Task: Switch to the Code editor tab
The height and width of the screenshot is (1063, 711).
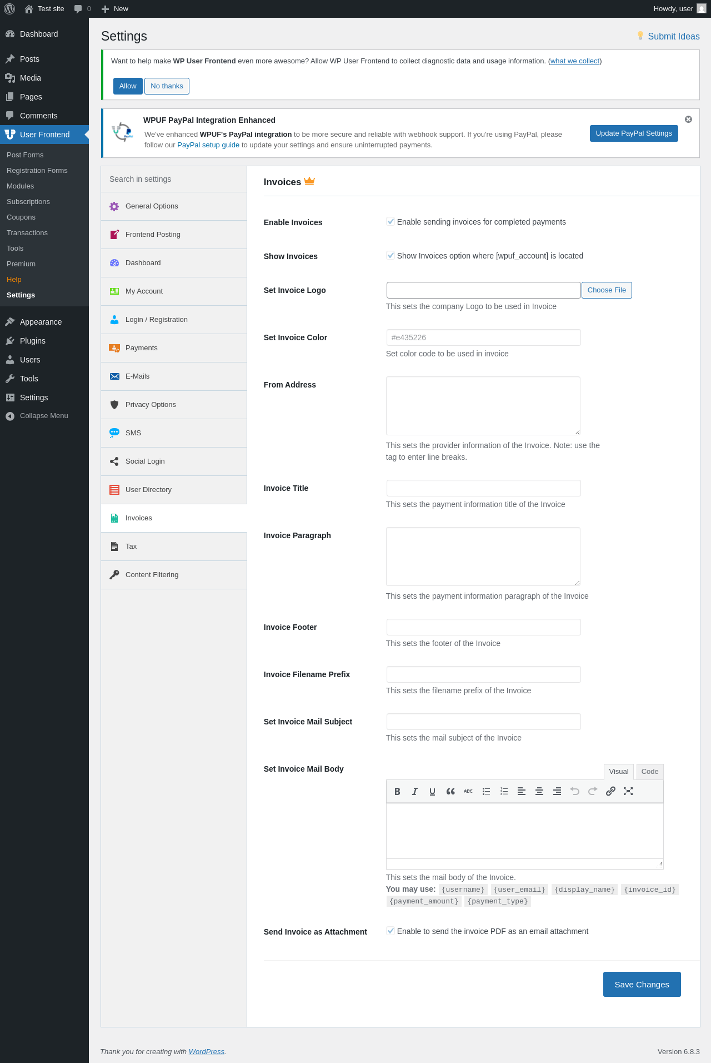Action: coord(650,772)
